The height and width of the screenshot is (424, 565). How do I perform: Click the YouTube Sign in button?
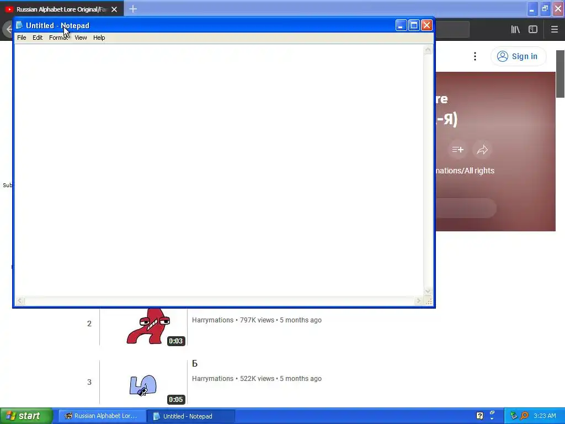point(518,56)
